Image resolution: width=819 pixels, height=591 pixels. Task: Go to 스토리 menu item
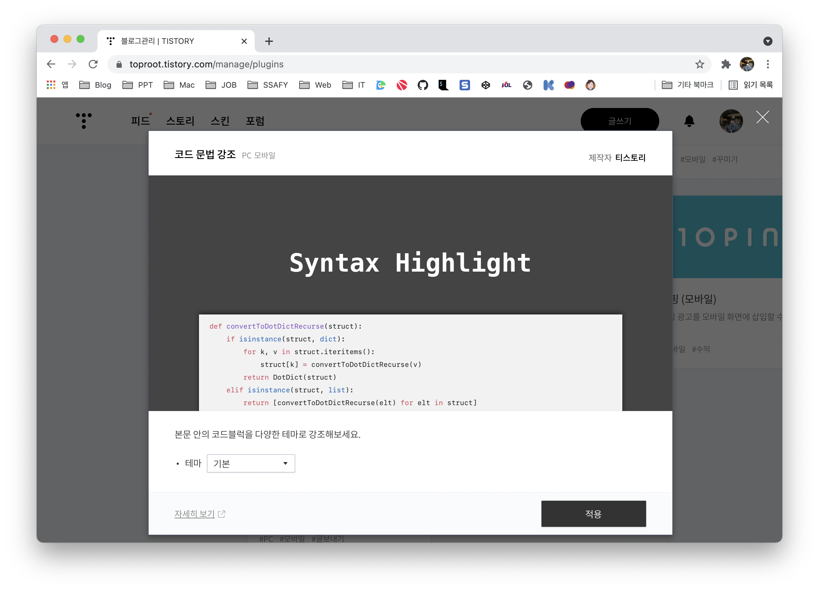pos(180,121)
